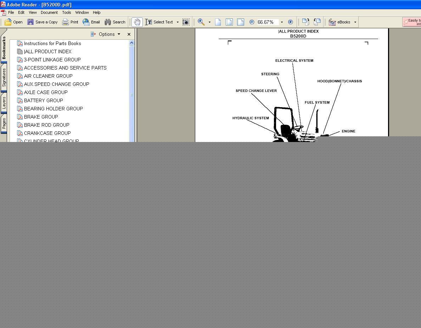Select the CRANKCASE GROUP bookmark
Viewport: 421px width, 328px height.
pyautogui.click(x=47, y=133)
